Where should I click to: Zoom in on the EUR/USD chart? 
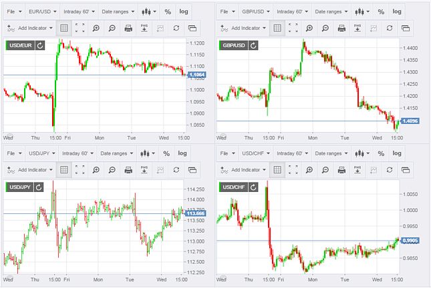[x=96, y=28]
